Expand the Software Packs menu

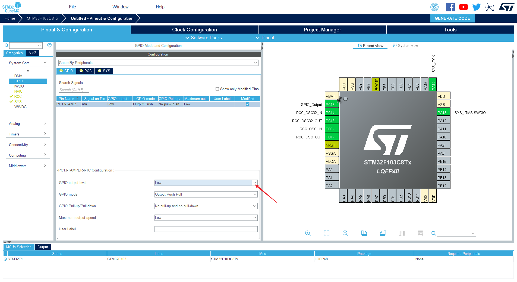(x=203, y=38)
